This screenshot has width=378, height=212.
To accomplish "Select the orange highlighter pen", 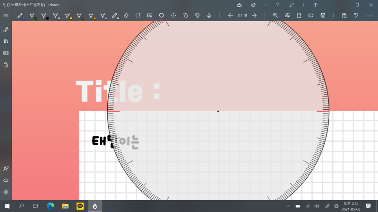I will (92, 16).
